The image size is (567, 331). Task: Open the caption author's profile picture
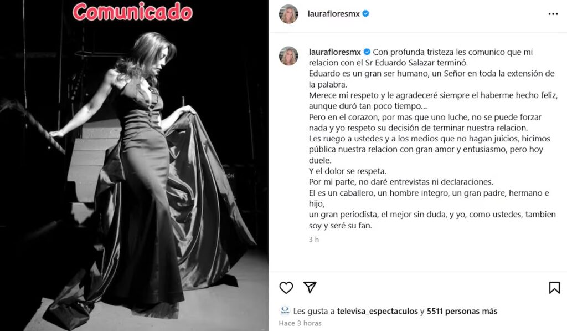pos(288,56)
